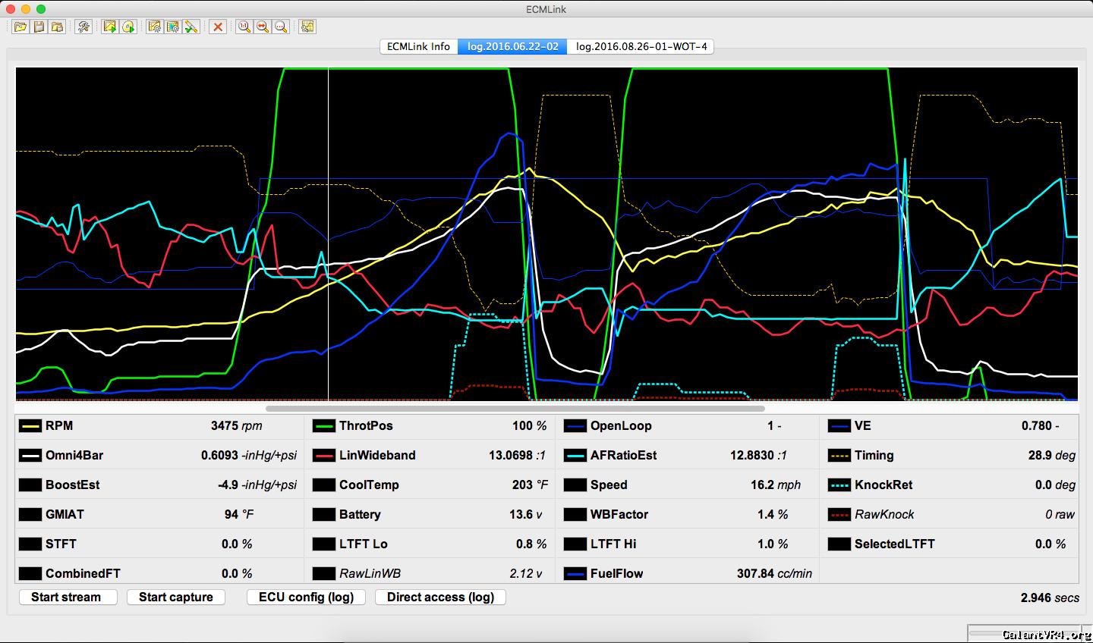Select the KnockRet legend label
This screenshot has width=1093, height=643.
coord(884,485)
